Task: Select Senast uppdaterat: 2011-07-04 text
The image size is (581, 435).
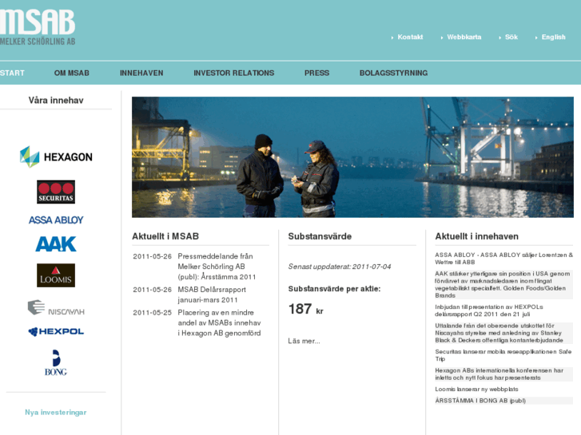Action: click(340, 267)
